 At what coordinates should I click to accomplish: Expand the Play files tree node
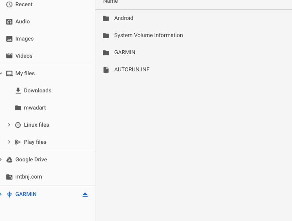click(9, 142)
